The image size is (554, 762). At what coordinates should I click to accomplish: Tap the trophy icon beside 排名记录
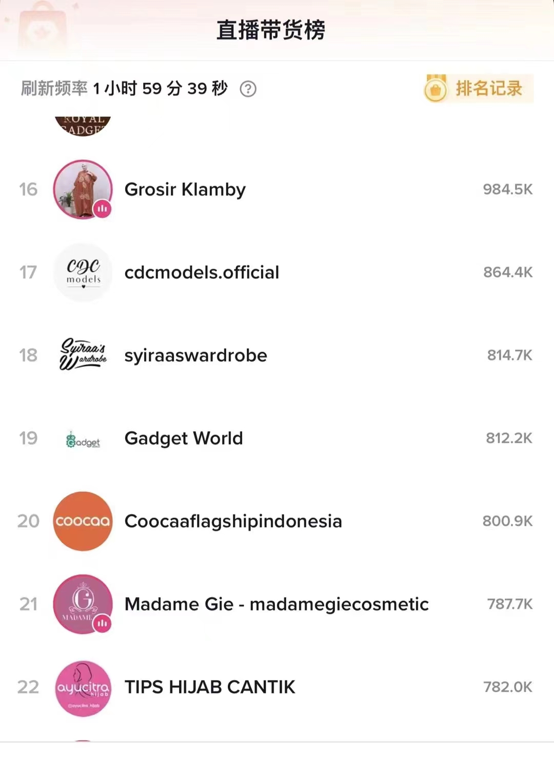click(436, 89)
